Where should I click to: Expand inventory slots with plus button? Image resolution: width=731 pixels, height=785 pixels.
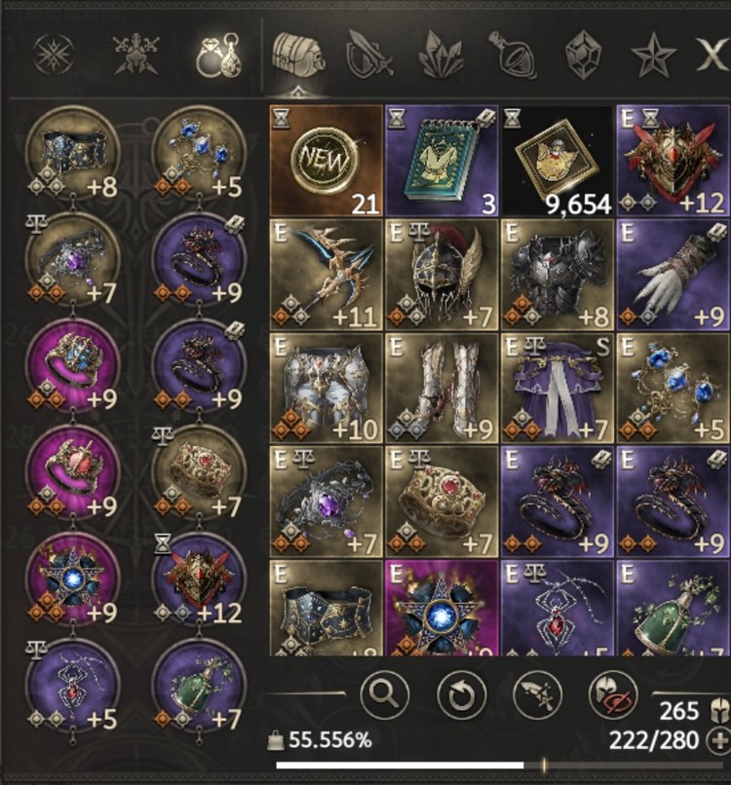[718, 740]
